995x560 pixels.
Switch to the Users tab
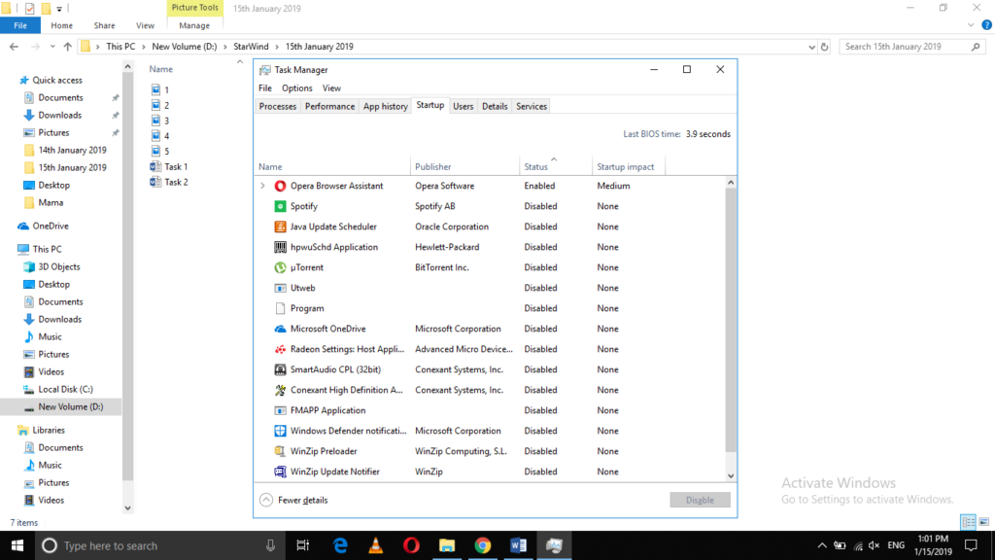click(463, 106)
